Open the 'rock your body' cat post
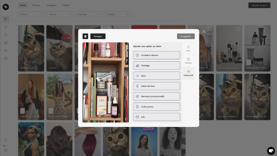 tap(31, 48)
